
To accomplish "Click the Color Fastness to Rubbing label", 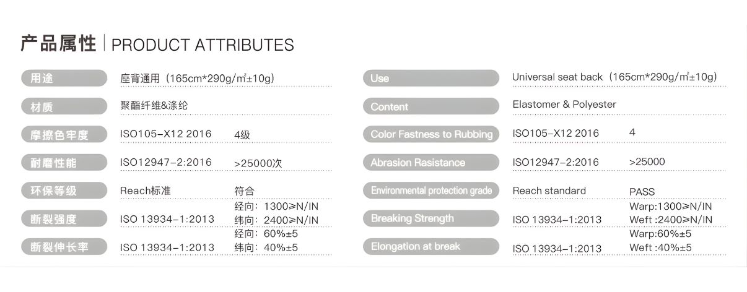I will pos(430,134).
